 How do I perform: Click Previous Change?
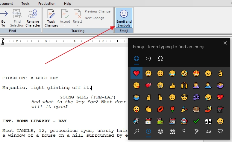[98, 11]
